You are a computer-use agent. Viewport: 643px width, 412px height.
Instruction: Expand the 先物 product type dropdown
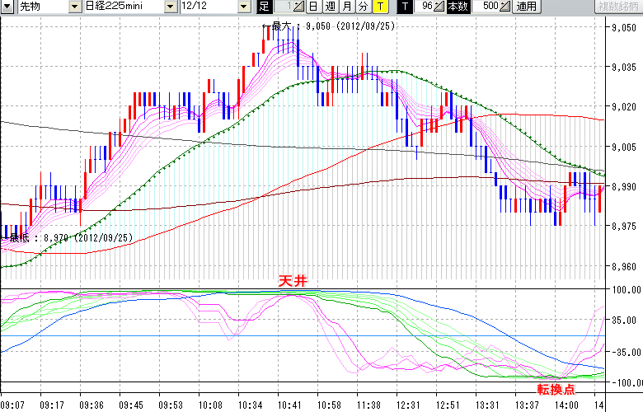tap(75, 7)
